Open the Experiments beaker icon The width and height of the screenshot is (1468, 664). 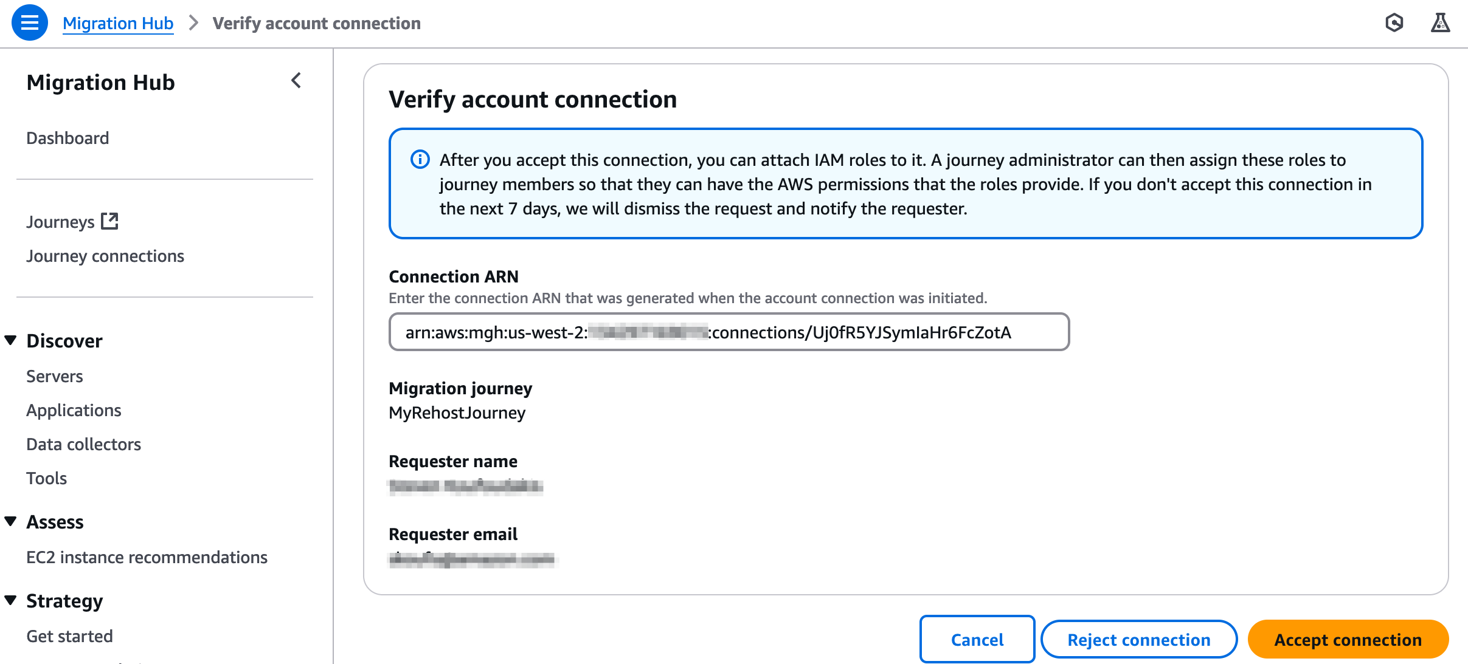pyautogui.click(x=1441, y=22)
